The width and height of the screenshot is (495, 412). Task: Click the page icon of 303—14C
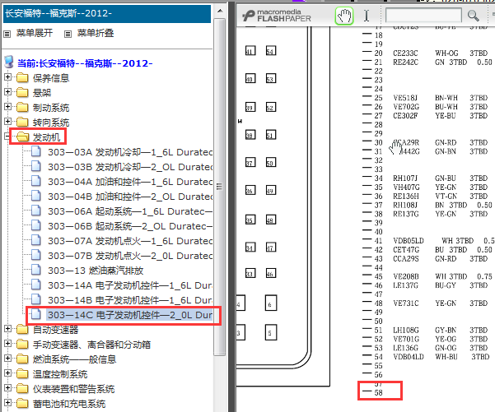[x=36, y=314]
